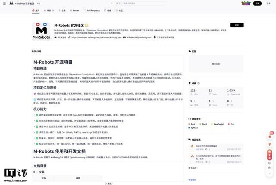Click the flag icon beside the 公告 heading
This screenshot has width=276, height=185.
[190, 51]
